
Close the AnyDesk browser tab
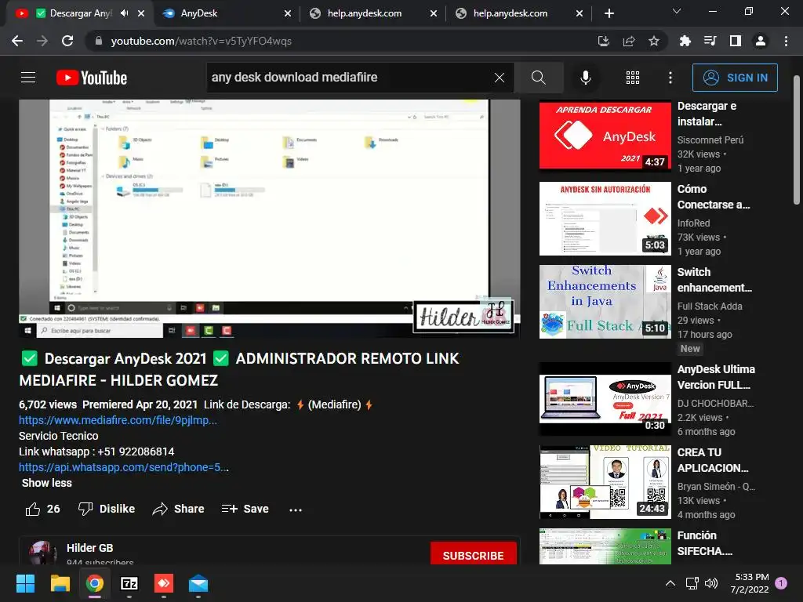288,13
